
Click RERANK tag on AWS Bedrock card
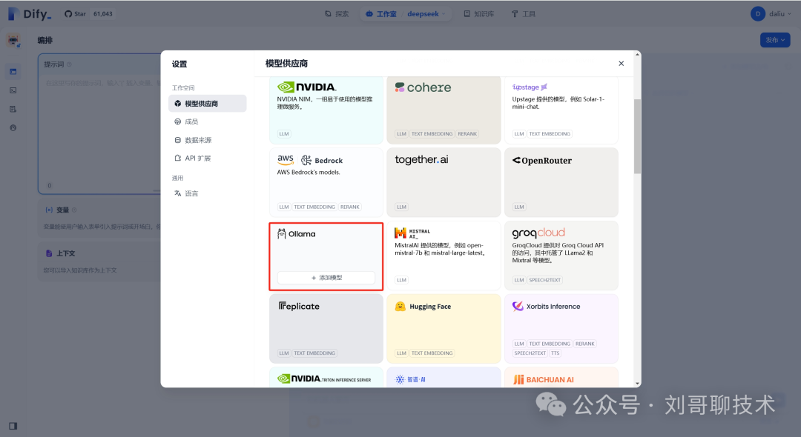click(x=349, y=207)
